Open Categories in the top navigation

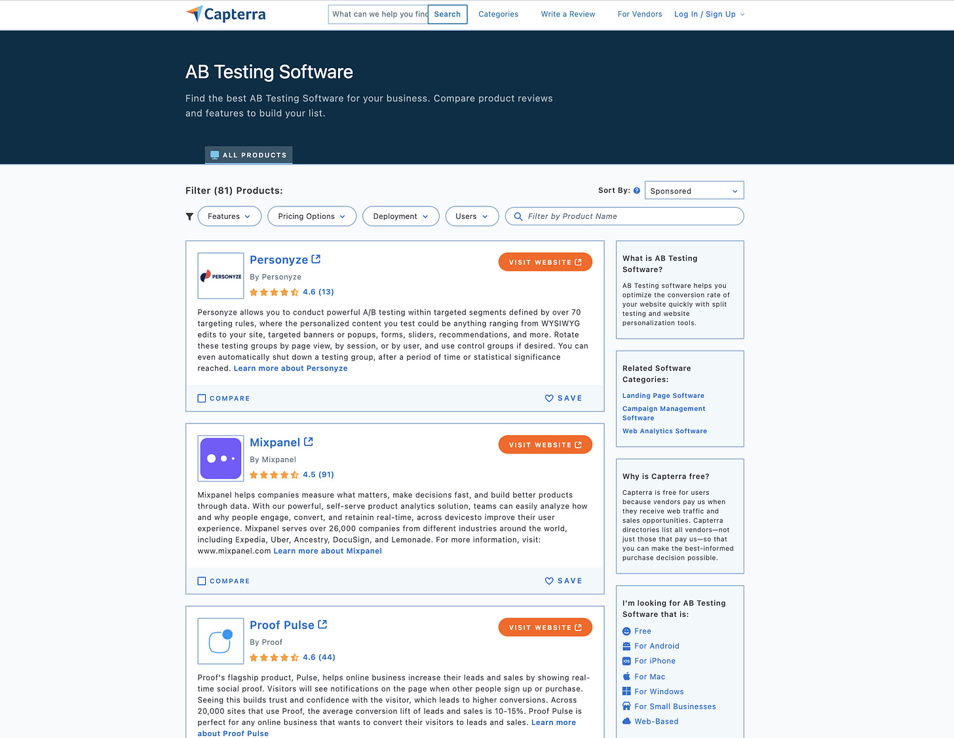[x=498, y=14]
